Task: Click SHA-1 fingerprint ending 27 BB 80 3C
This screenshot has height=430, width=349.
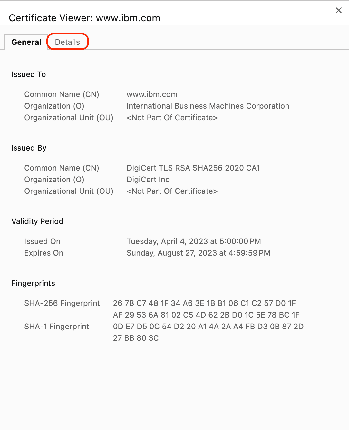Action: (x=136, y=338)
